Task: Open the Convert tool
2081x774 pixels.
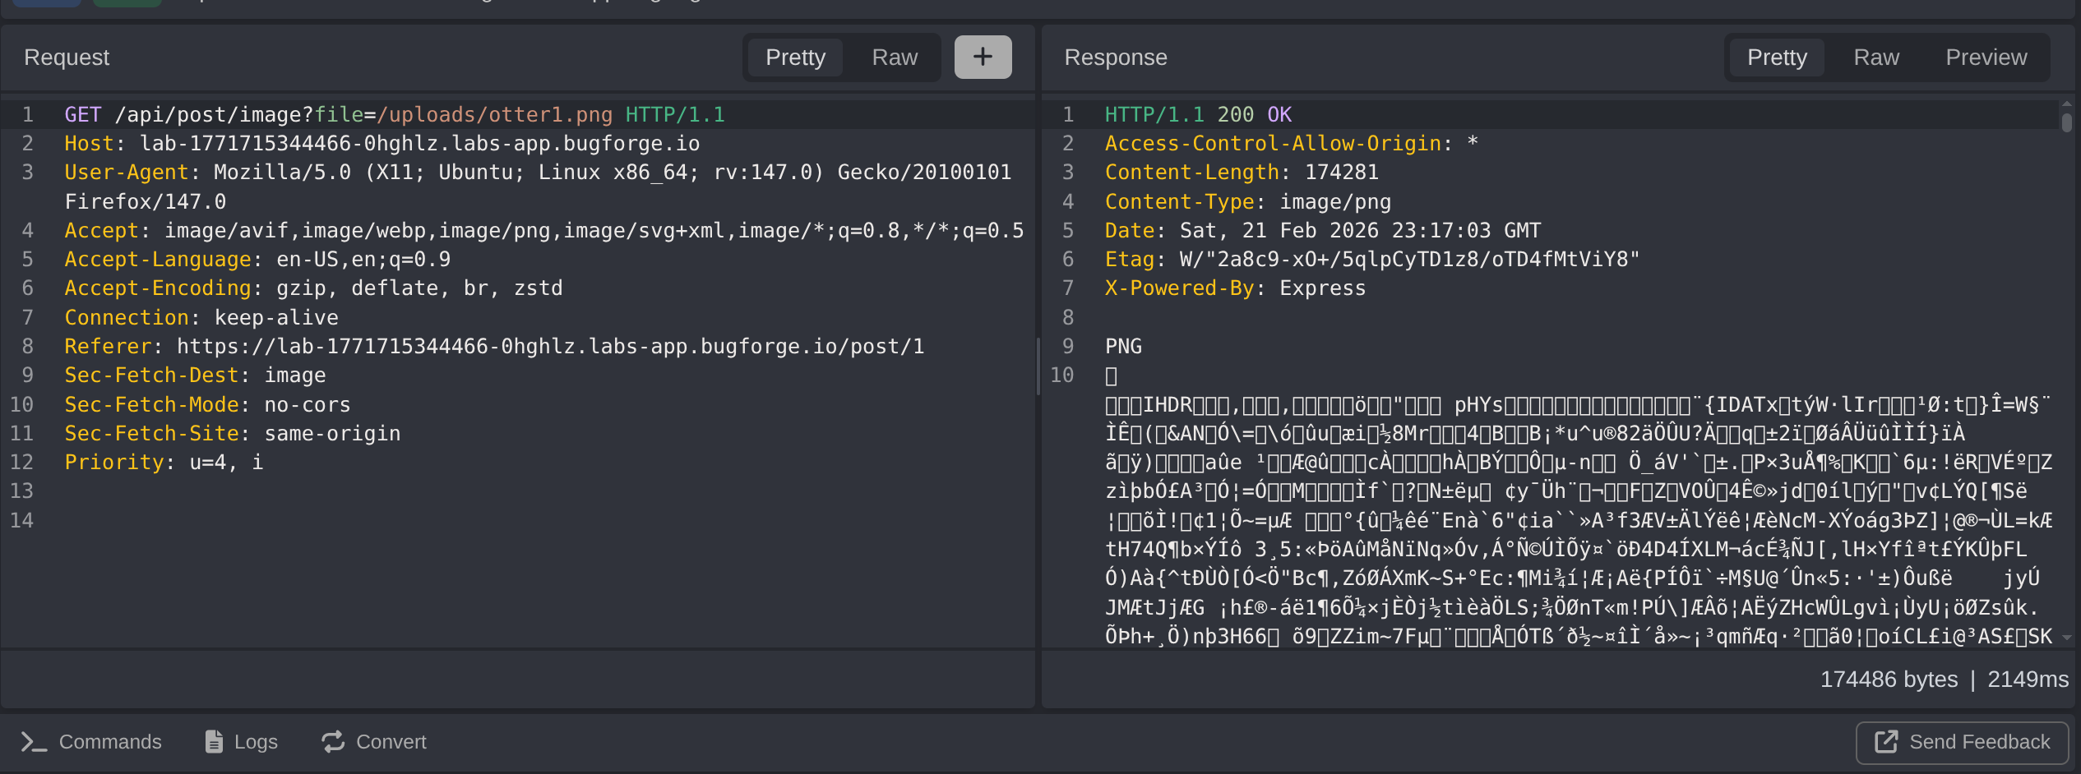Action: click(374, 742)
